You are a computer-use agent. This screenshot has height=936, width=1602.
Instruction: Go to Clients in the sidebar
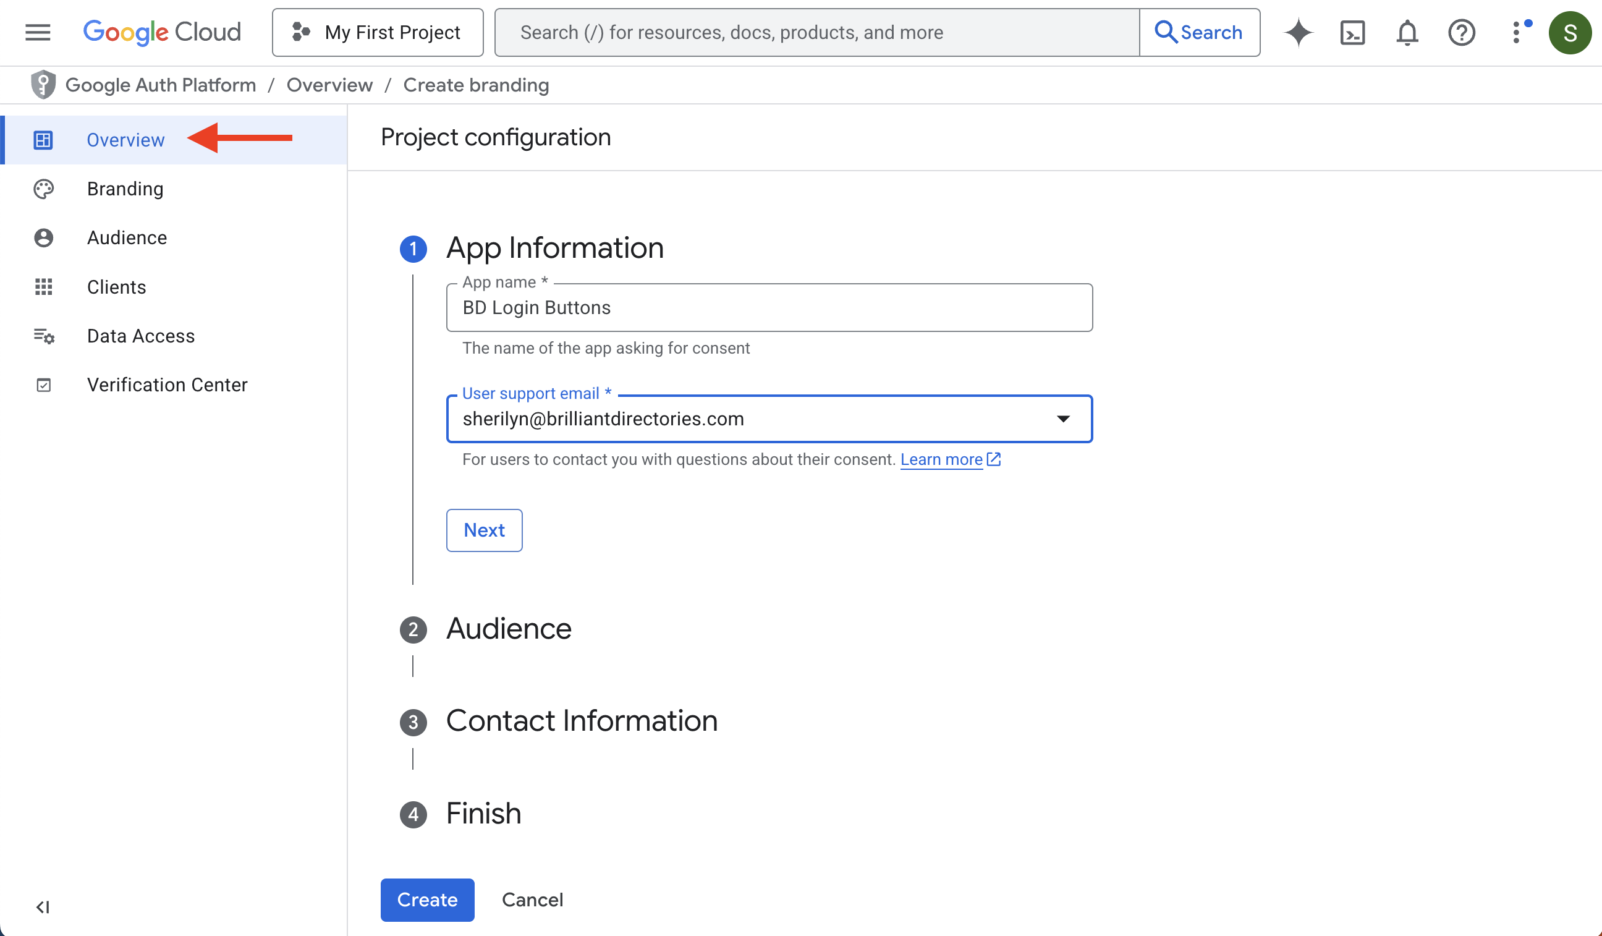coord(116,287)
